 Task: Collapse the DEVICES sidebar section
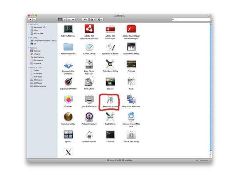click(29, 24)
